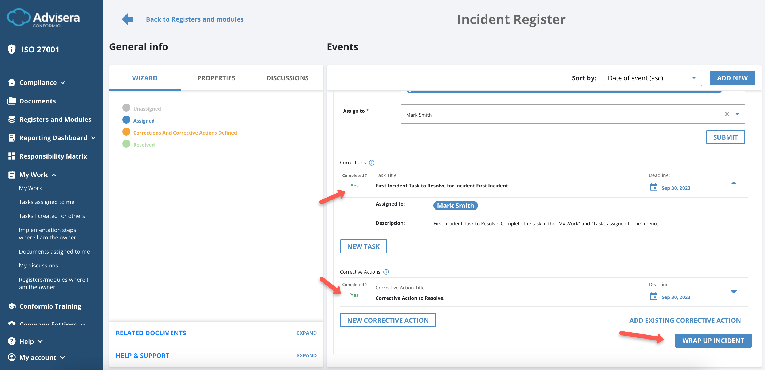This screenshot has width=765, height=370.
Task: Click the calendar icon by the Sep 30 deadline
Action: [653, 188]
